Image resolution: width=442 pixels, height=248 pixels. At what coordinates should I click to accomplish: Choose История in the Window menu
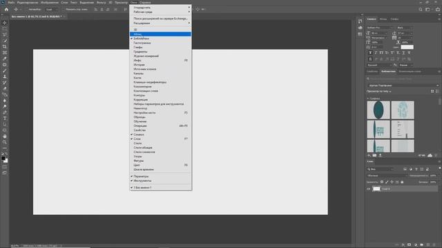pos(160,65)
